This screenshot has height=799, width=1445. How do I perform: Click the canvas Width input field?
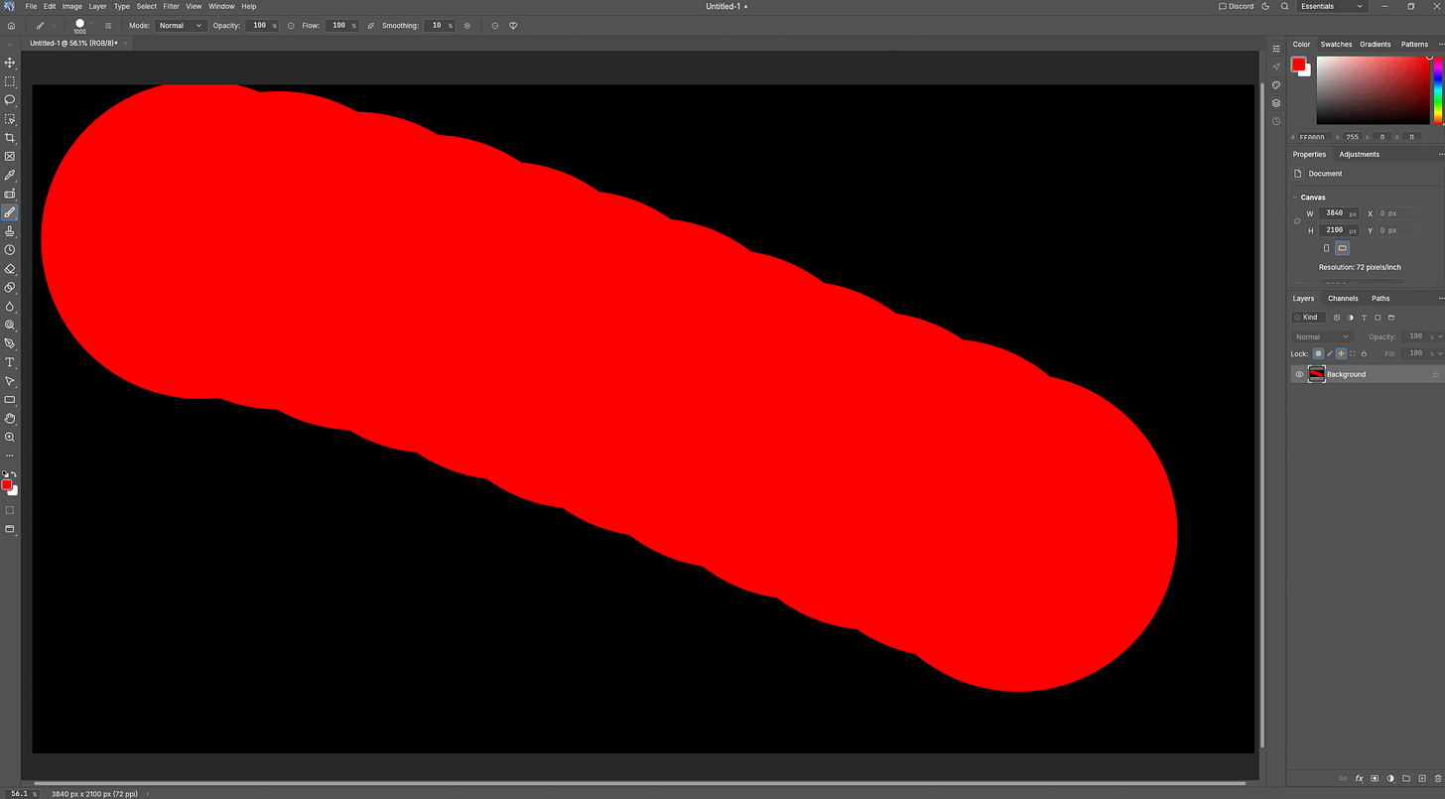pos(1340,213)
